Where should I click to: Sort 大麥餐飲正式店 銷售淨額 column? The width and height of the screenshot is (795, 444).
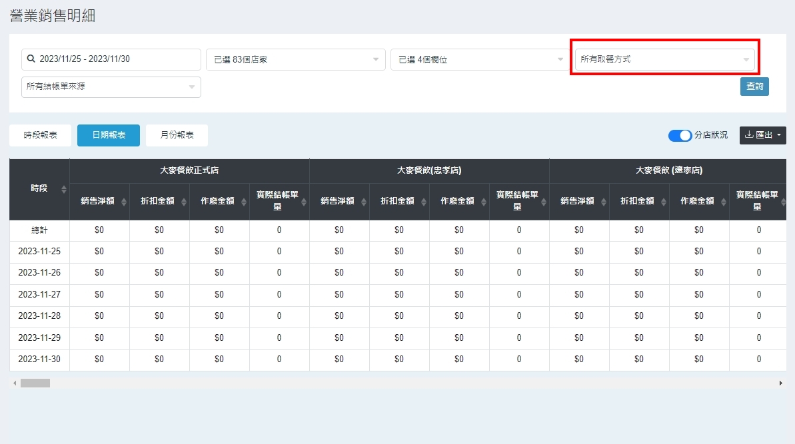pyautogui.click(x=124, y=202)
